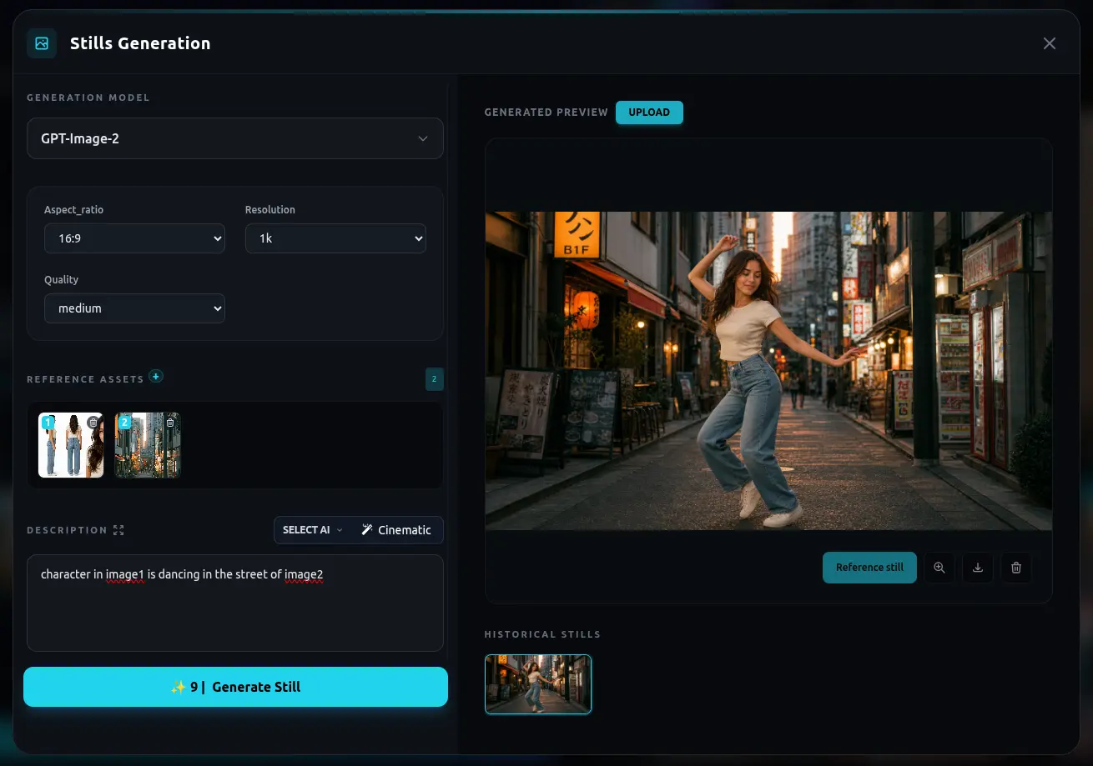Open the Quality dropdown showing medium
The width and height of the screenshot is (1093, 766).
click(x=134, y=308)
